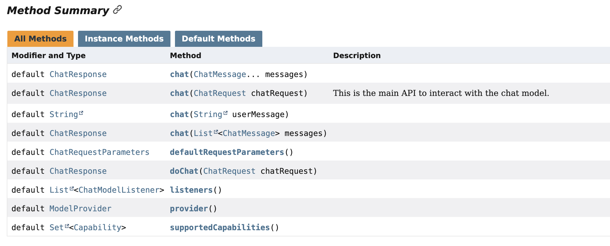Click external link icon beside List in chat parameters
This screenshot has width=610, height=246.
coord(216,132)
